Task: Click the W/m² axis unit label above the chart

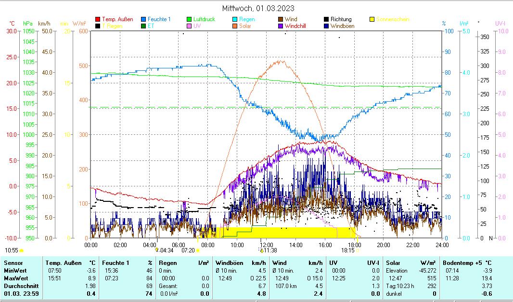Action: coord(79,24)
